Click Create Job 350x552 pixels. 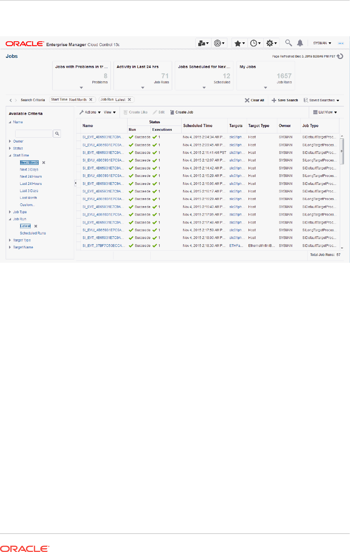click(x=182, y=112)
